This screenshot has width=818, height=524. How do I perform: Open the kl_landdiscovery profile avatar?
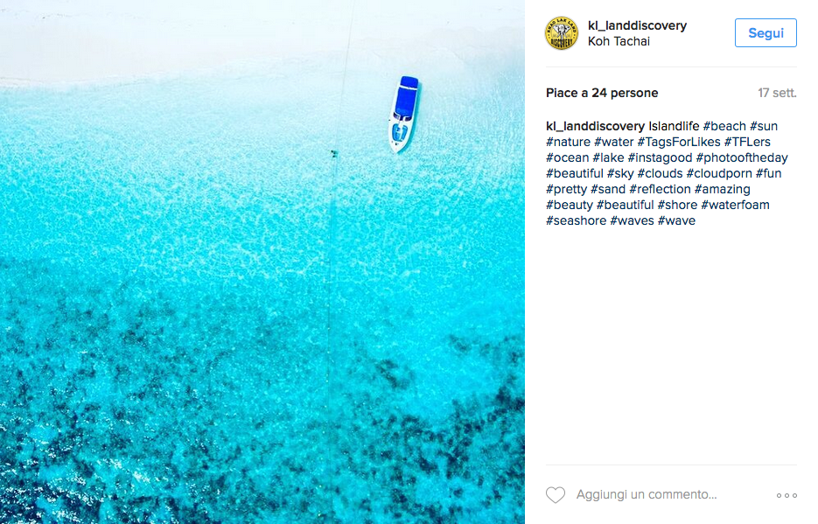[562, 33]
